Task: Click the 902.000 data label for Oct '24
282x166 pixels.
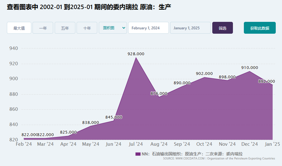Action: (x=204, y=73)
